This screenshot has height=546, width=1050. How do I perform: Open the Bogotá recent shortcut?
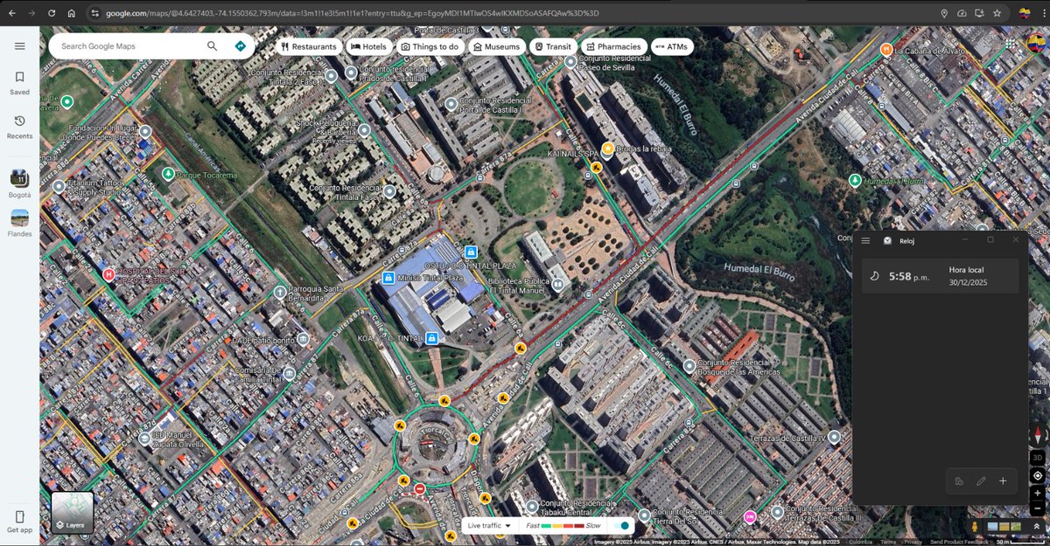pyautogui.click(x=19, y=183)
